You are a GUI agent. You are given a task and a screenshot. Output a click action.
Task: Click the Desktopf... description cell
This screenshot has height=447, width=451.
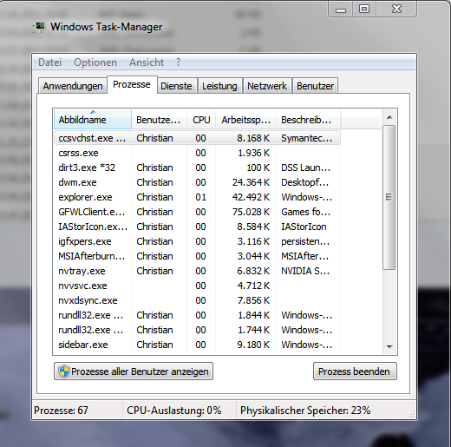(305, 182)
